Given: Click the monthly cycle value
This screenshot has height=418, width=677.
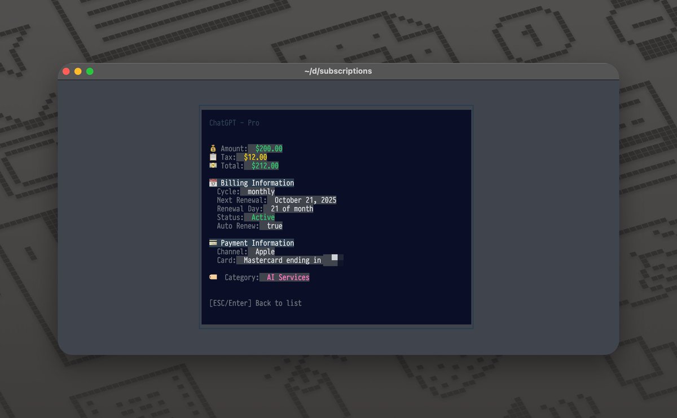Looking at the screenshot, I should (261, 192).
